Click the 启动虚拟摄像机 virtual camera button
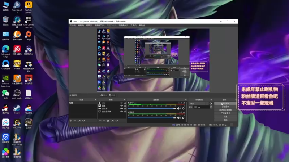The width and height of the screenshot is (289, 162). tap(225, 110)
